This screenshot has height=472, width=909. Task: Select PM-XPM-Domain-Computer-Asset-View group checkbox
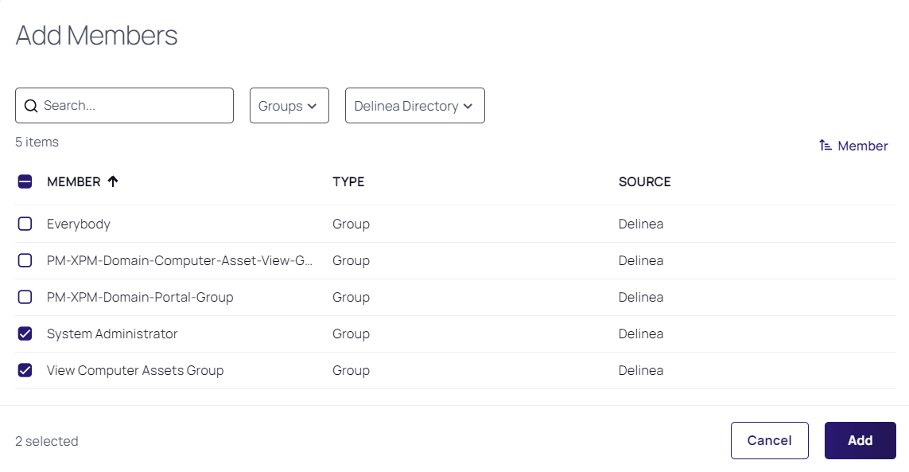click(25, 260)
